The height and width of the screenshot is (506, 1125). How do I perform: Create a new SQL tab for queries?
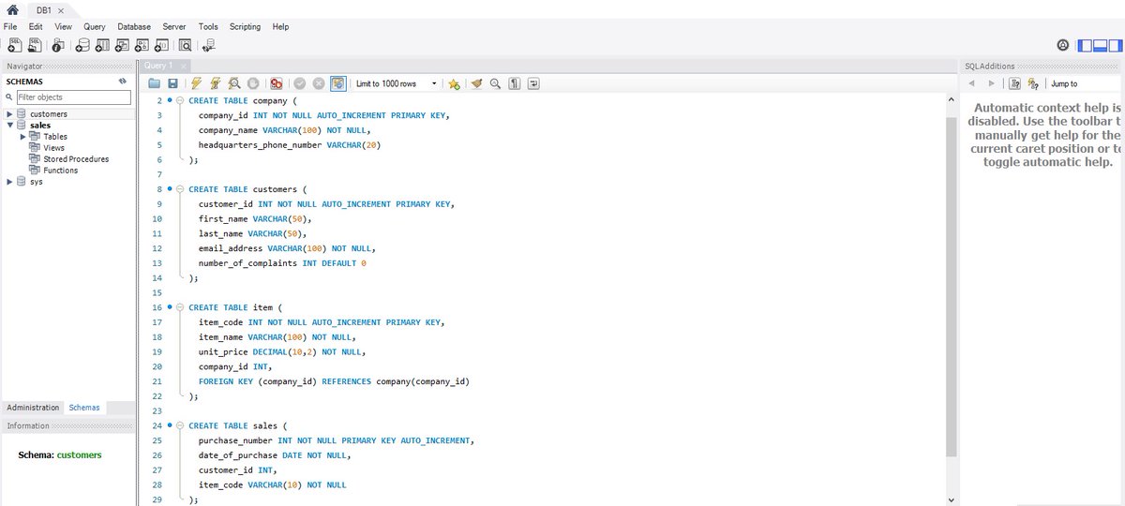(14, 45)
